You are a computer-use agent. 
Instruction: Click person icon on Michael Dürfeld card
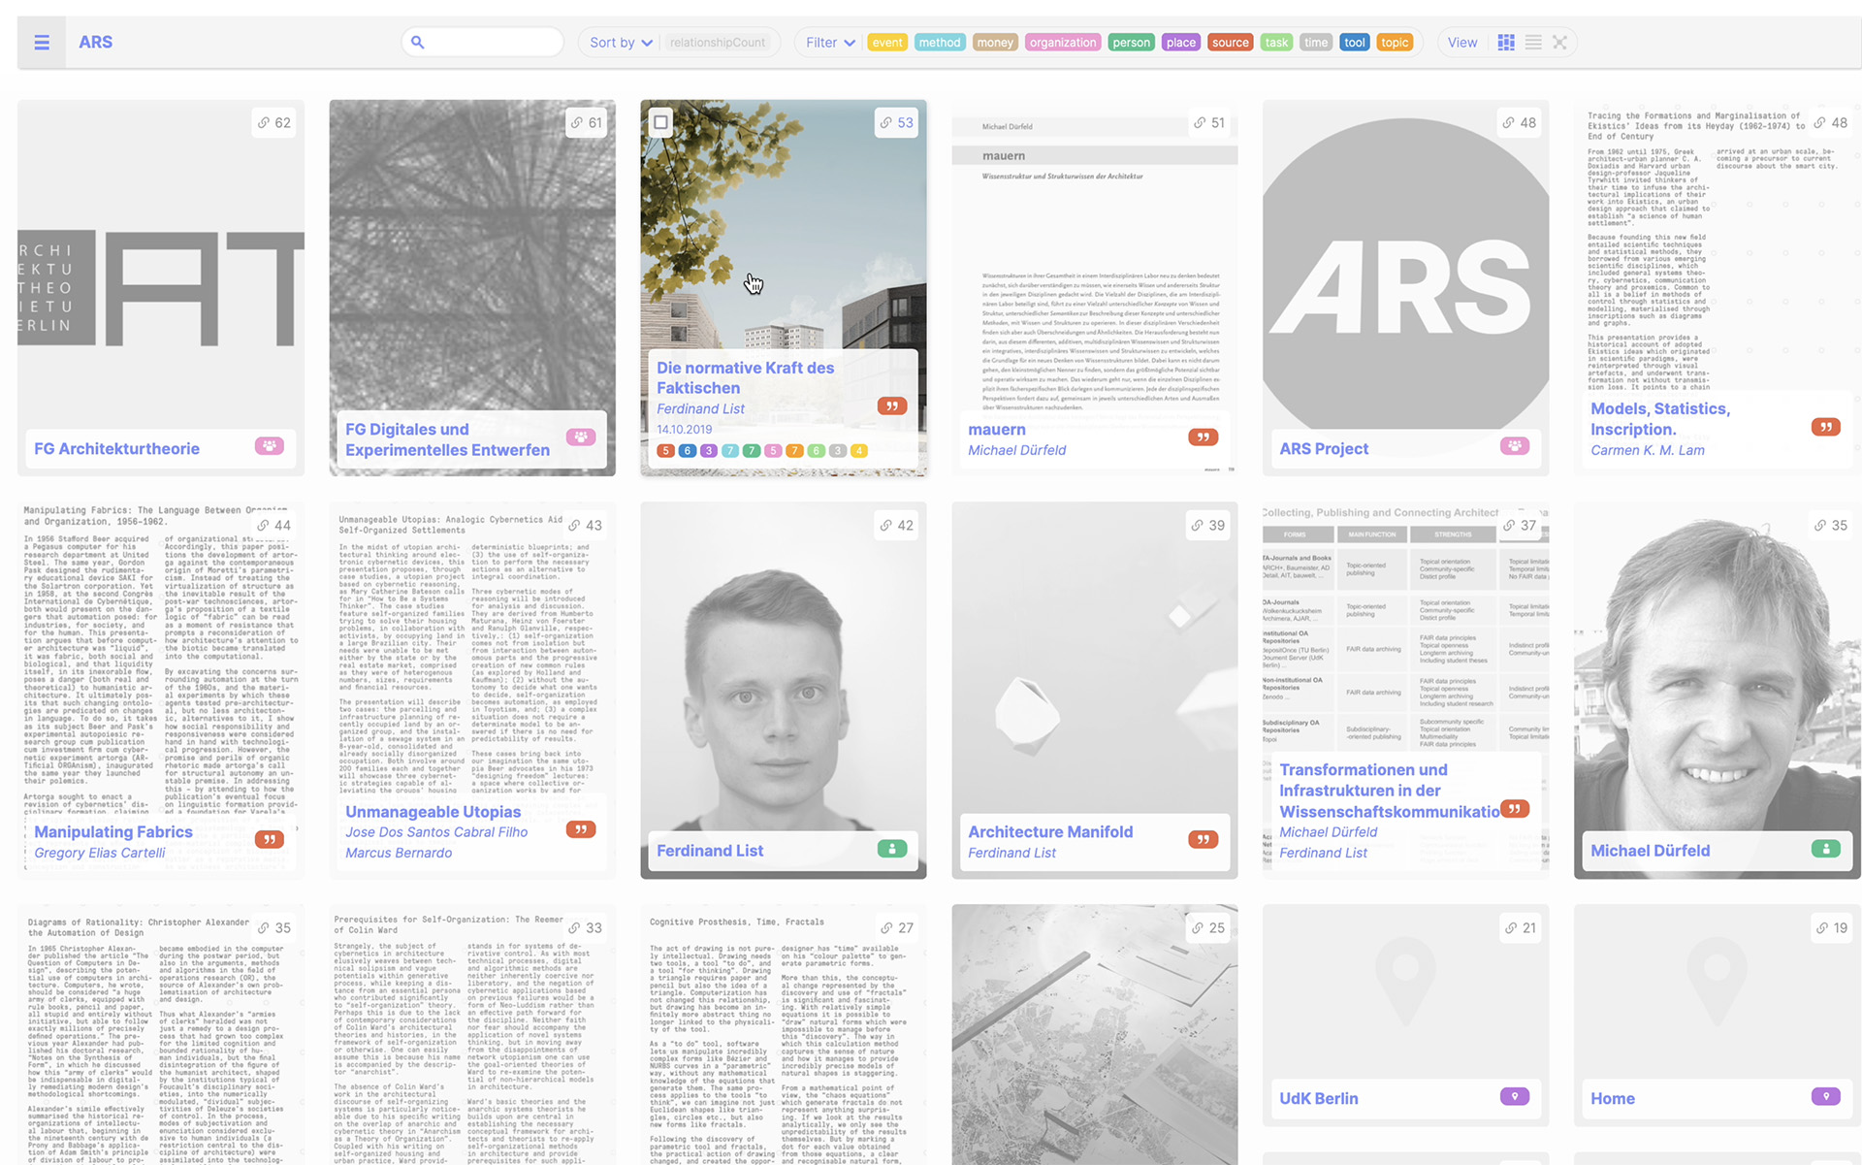coord(1825,848)
